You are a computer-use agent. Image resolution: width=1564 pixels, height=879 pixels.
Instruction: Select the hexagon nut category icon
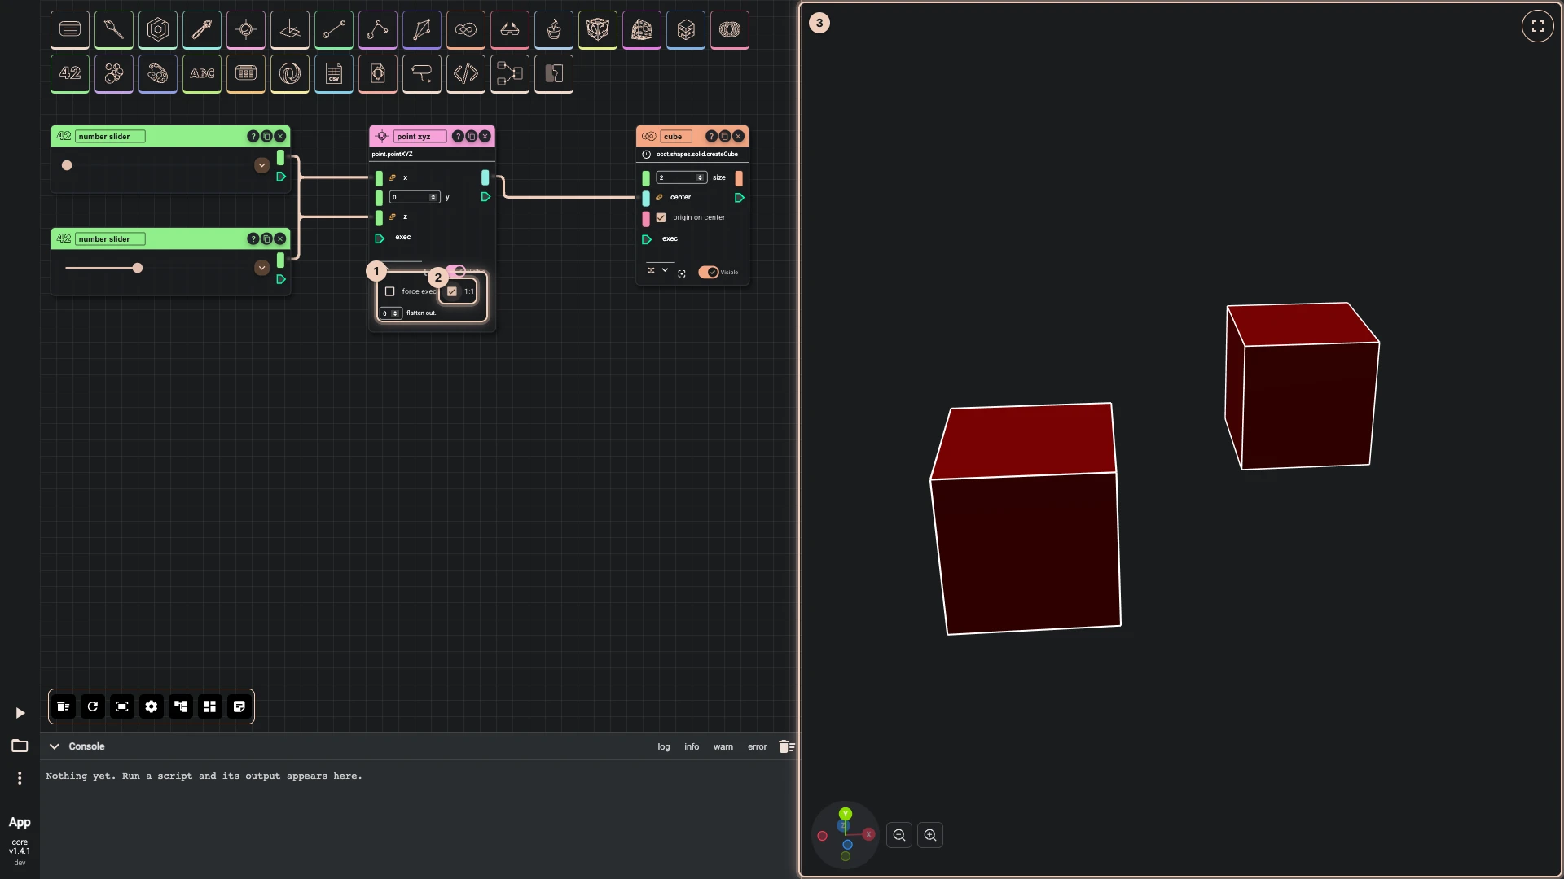[x=158, y=29]
